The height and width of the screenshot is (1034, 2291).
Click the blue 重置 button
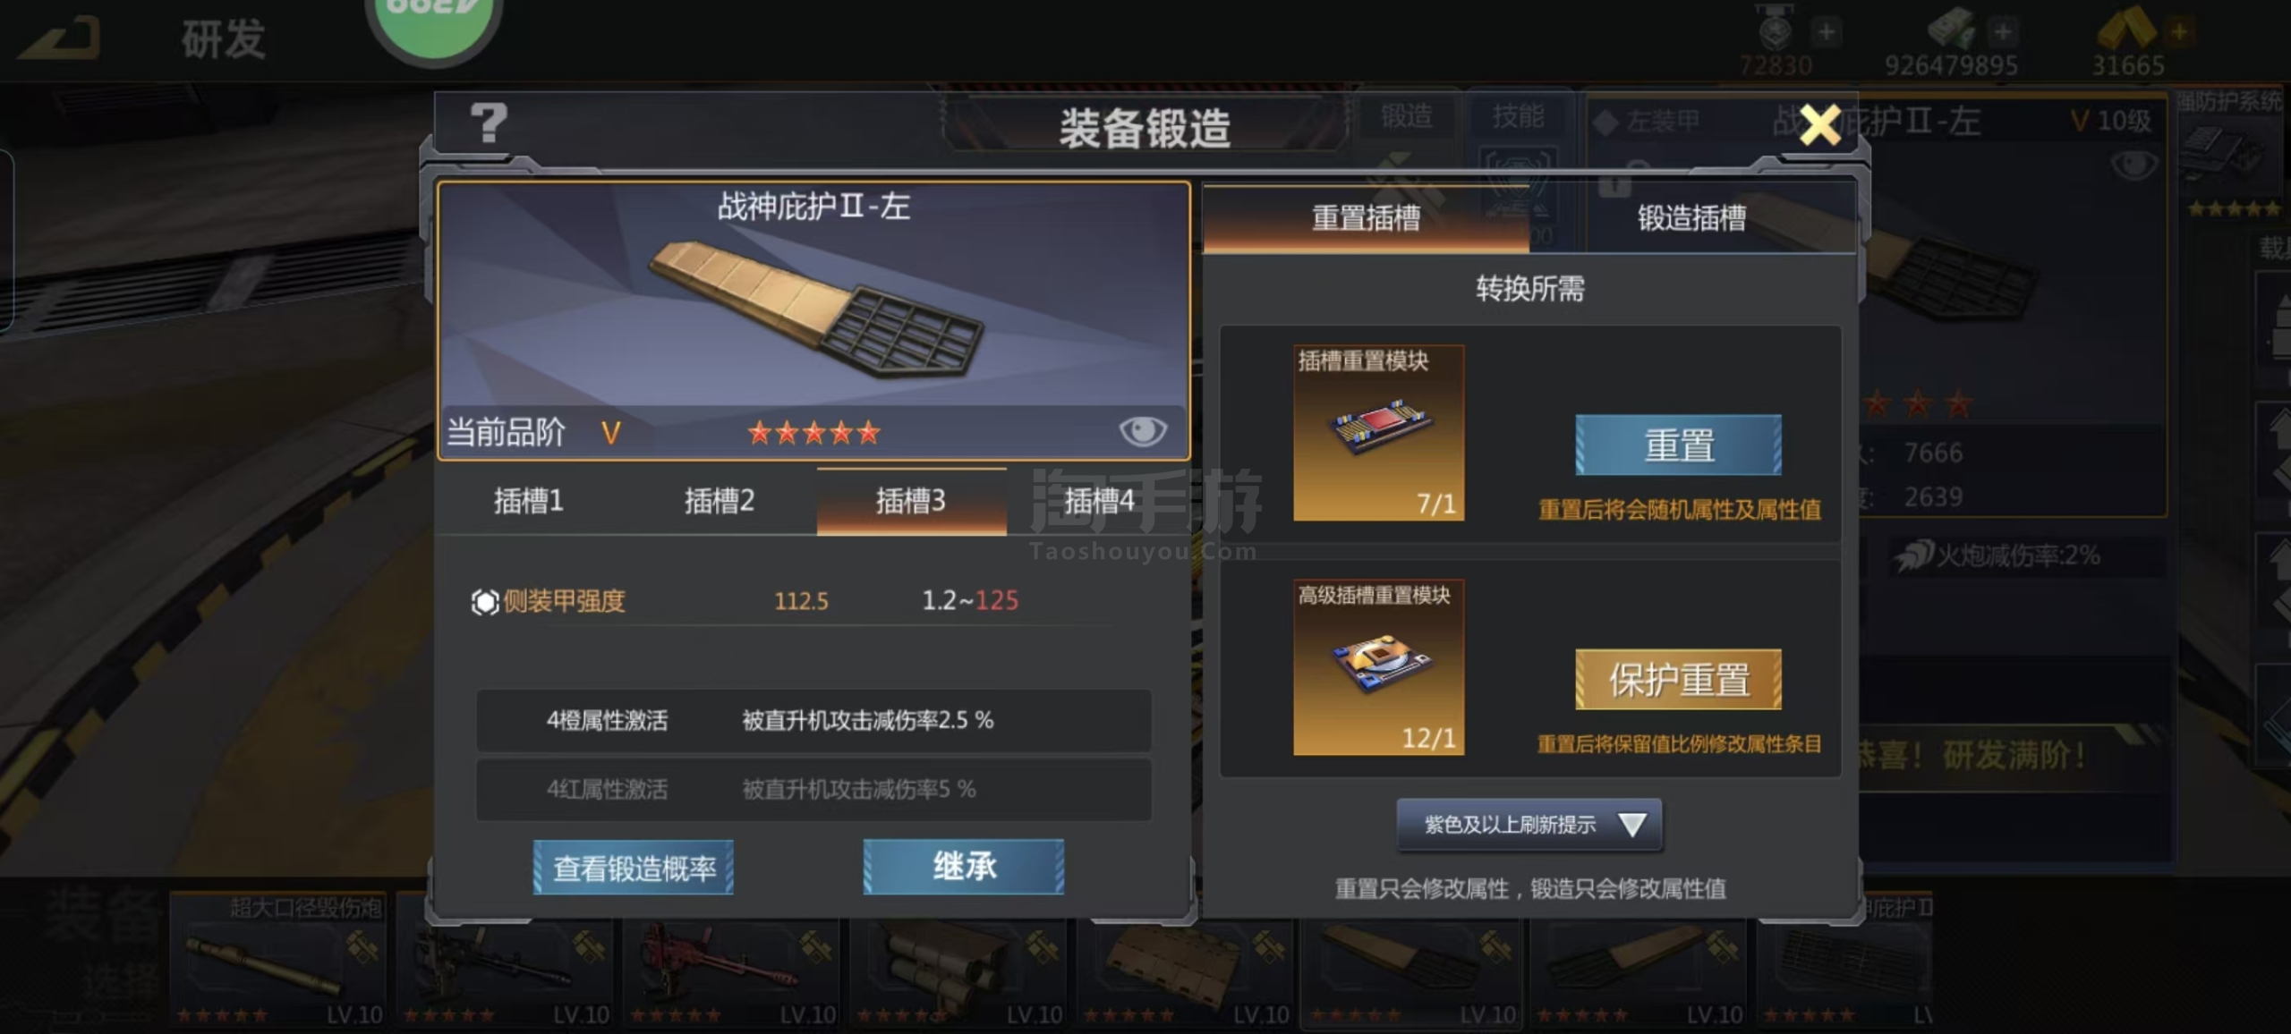pos(1678,445)
